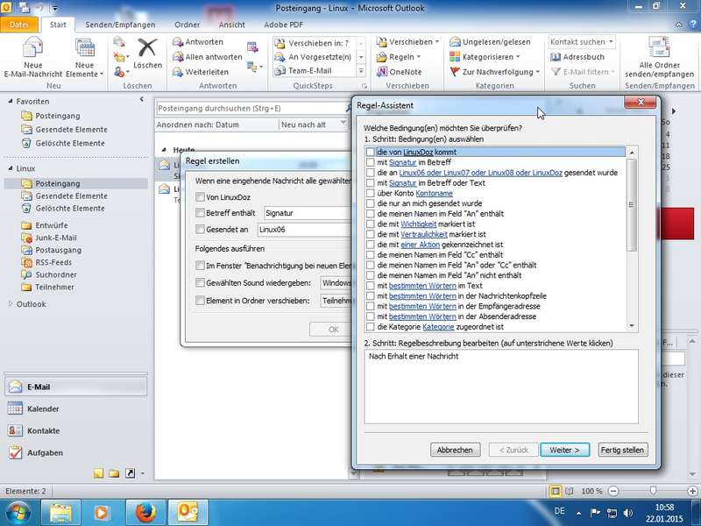Screen dimensions: 701x526
Task: Click the Antworten reply icon
Action: [x=178, y=42]
